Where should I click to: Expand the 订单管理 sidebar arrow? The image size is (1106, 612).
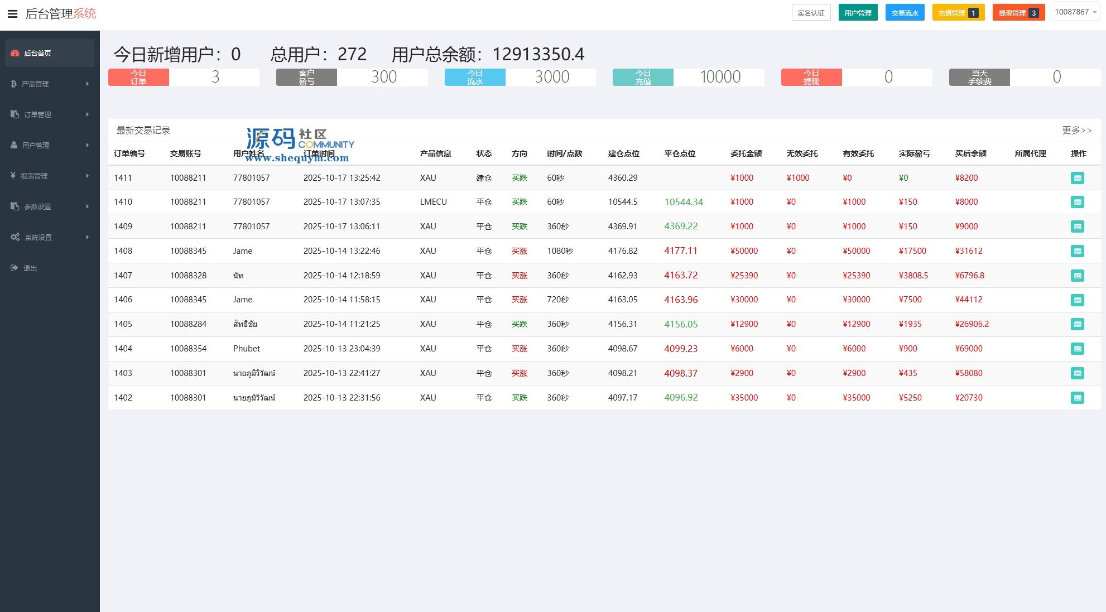point(88,114)
